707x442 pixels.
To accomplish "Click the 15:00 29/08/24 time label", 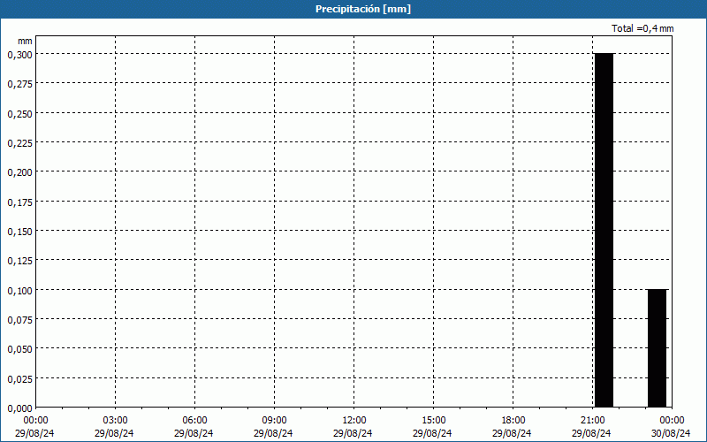I will coord(433,427).
